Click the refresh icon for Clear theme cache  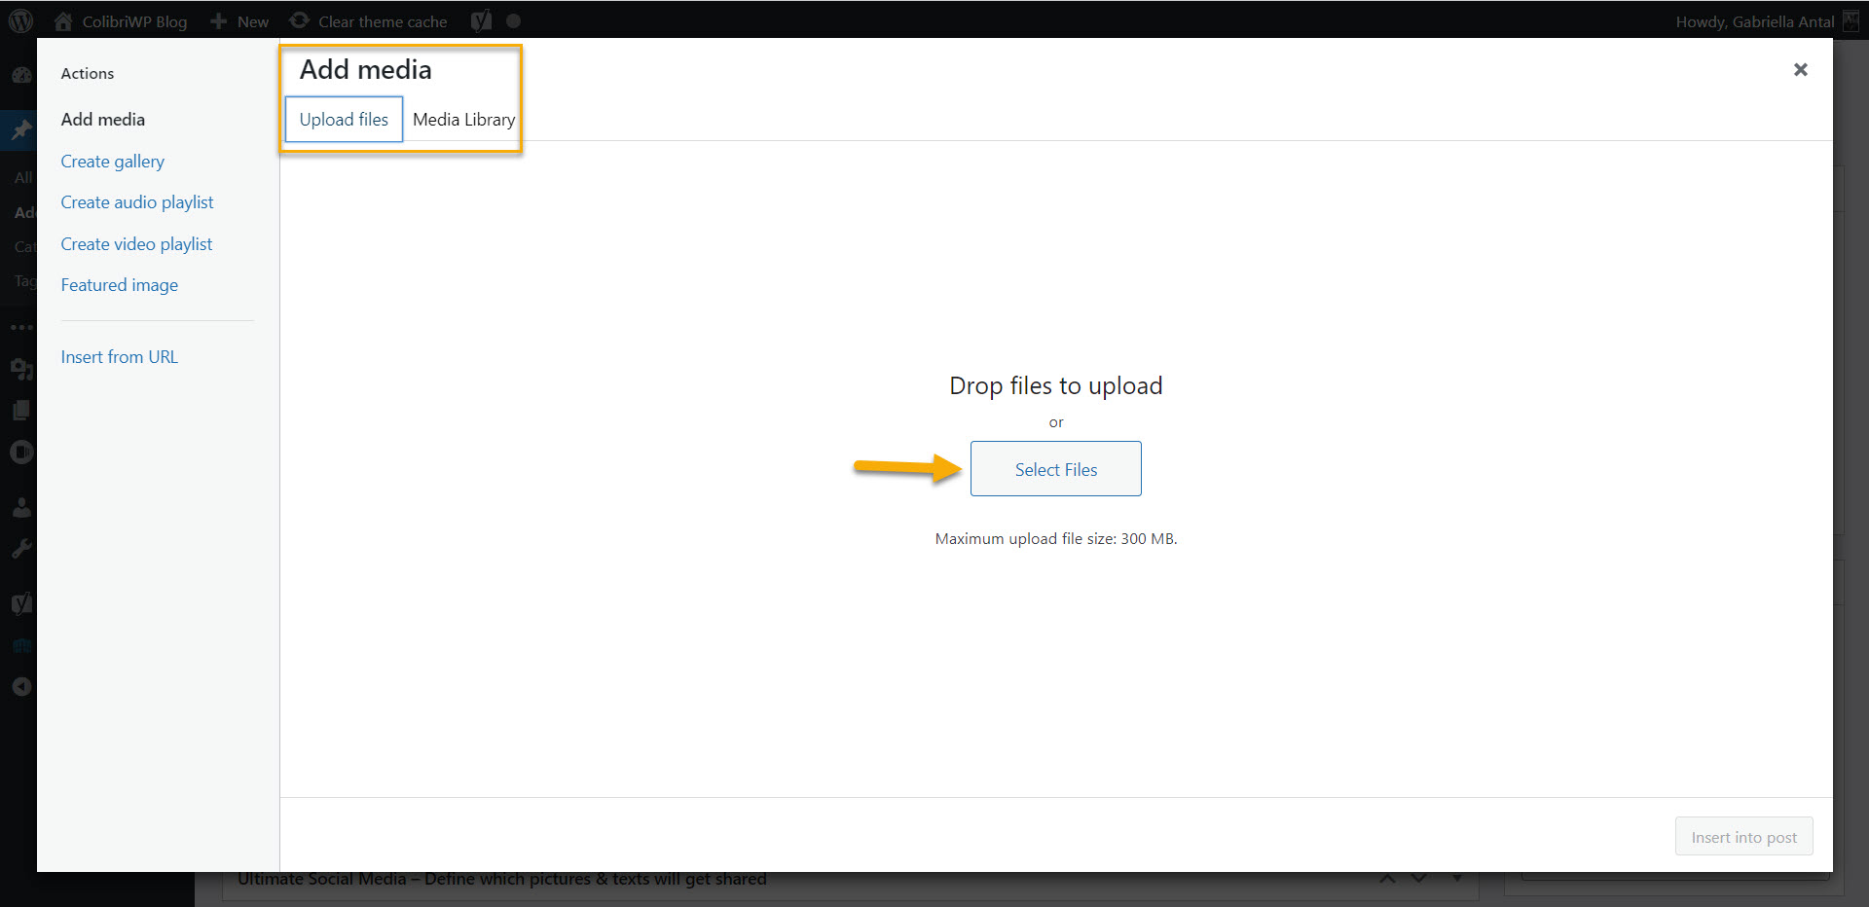(x=299, y=20)
